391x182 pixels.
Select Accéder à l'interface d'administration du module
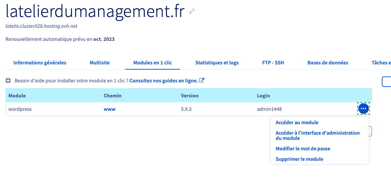[x=317, y=135]
